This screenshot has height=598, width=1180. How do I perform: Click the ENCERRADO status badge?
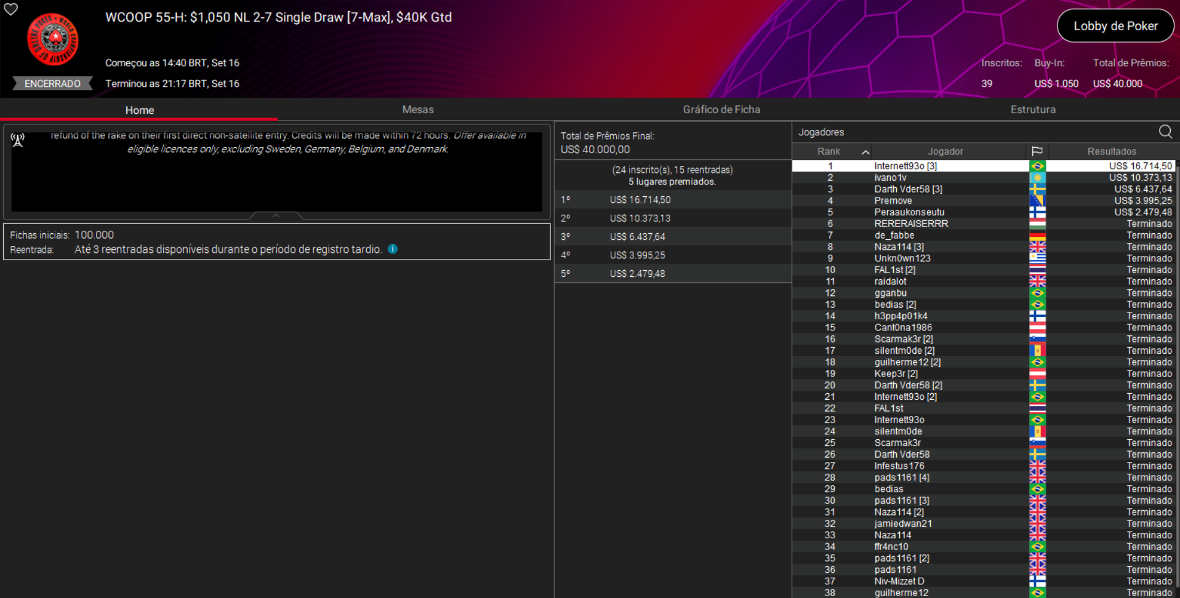52,84
